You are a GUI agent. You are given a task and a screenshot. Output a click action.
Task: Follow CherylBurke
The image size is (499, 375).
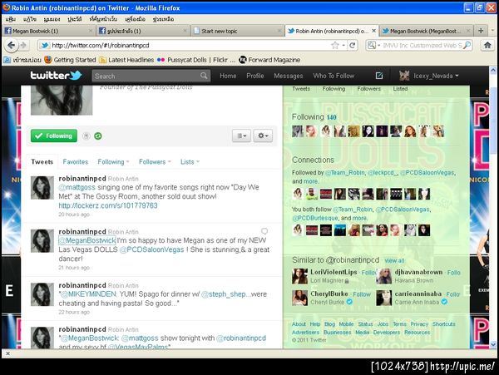coord(362,294)
